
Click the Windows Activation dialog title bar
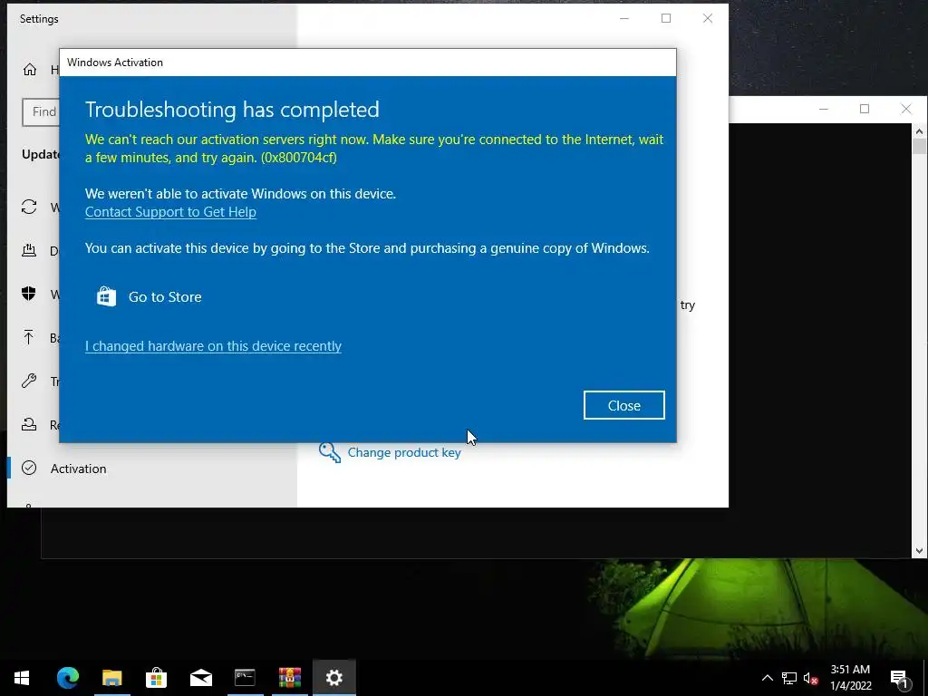click(x=368, y=63)
